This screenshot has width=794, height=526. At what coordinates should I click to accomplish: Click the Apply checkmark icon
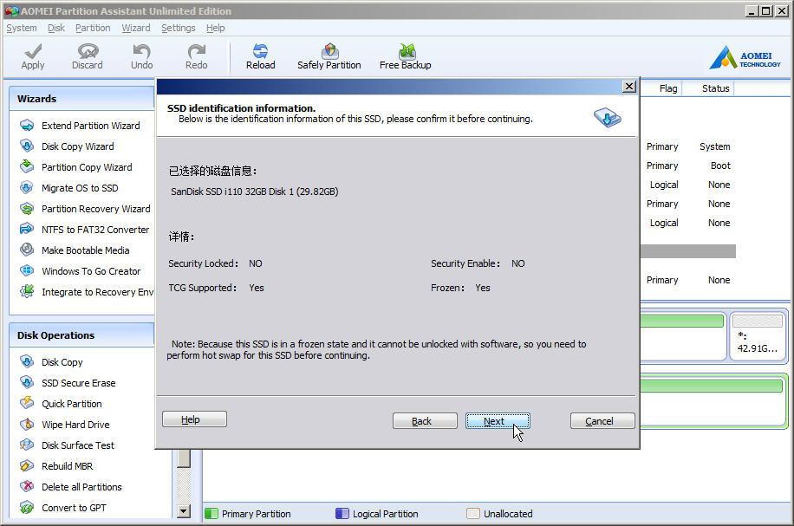pos(33,51)
